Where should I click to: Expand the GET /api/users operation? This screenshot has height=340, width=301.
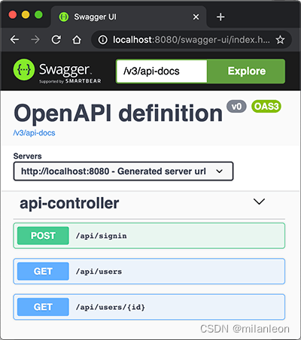[149, 272]
